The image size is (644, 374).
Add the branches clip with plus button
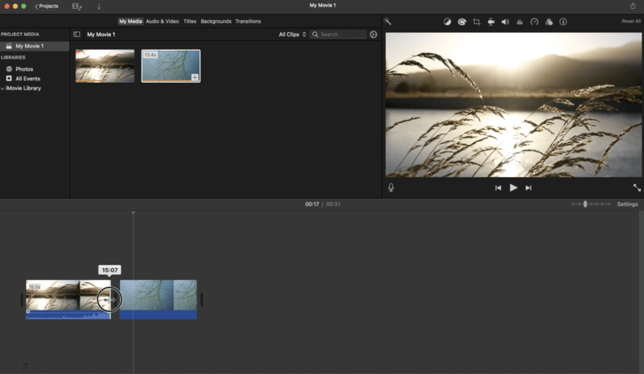195,77
